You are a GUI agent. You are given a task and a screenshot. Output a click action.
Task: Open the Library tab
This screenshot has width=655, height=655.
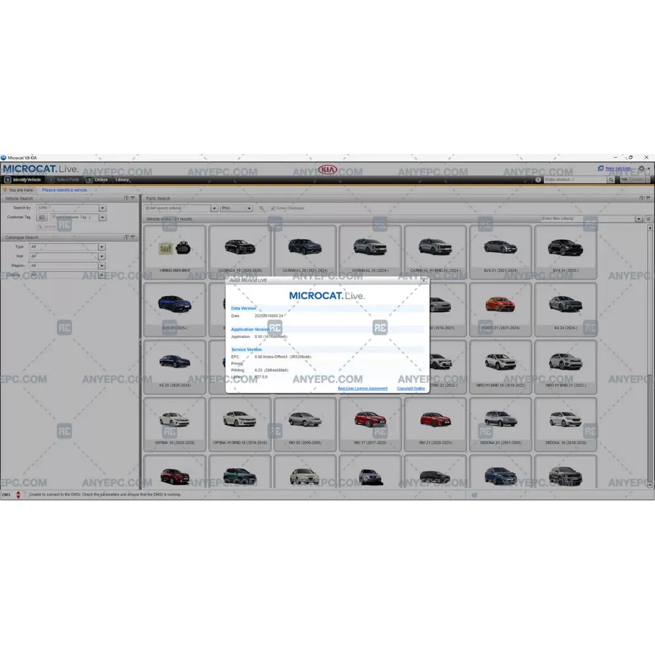tap(122, 179)
